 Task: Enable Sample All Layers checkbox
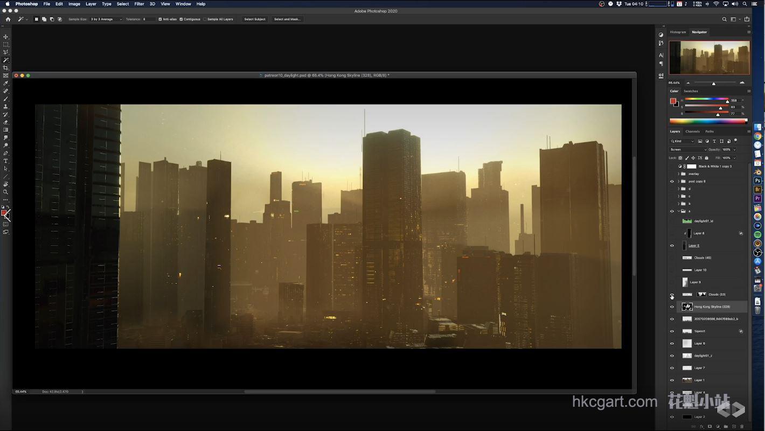(x=205, y=19)
